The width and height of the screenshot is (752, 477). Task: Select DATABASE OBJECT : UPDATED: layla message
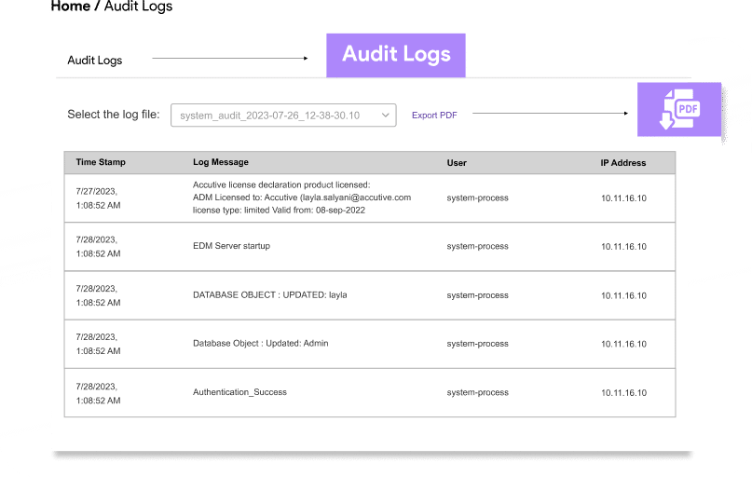[269, 294]
